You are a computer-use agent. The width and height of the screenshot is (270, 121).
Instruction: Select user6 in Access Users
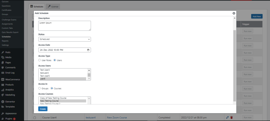pyautogui.click(x=63, y=79)
